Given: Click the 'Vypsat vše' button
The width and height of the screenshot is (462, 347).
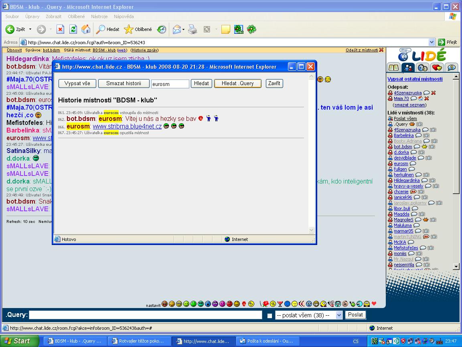Looking at the screenshot, I should [77, 84].
